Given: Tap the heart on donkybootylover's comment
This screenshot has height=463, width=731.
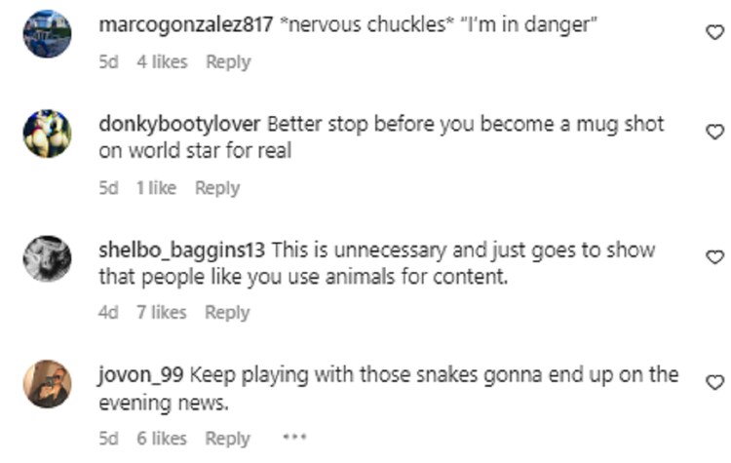Looking at the screenshot, I should coord(714,132).
